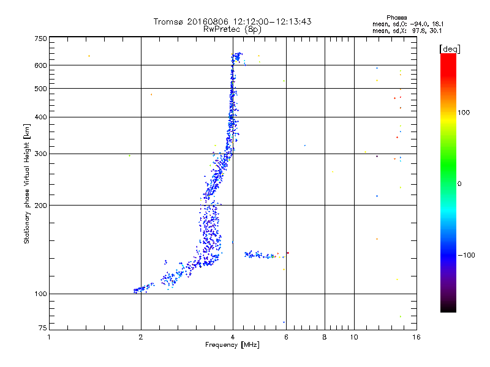Click the 4 MHz tick label on x-axis
This screenshot has width=490, height=367.
point(233,337)
